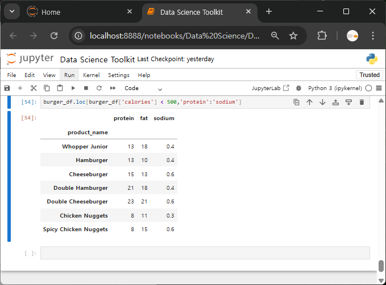The height and width of the screenshot is (285, 386).
Task: Click the empty code cell below output
Action: pyautogui.click(x=205, y=253)
